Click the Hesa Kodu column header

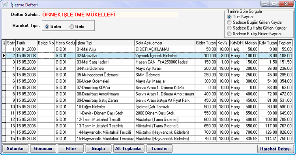tap(65, 43)
